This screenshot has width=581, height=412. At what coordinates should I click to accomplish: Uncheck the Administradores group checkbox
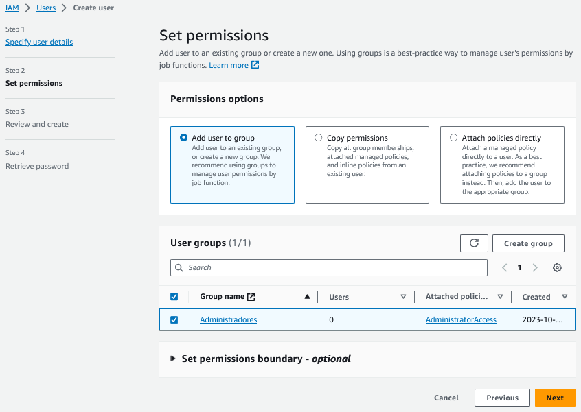coord(174,319)
